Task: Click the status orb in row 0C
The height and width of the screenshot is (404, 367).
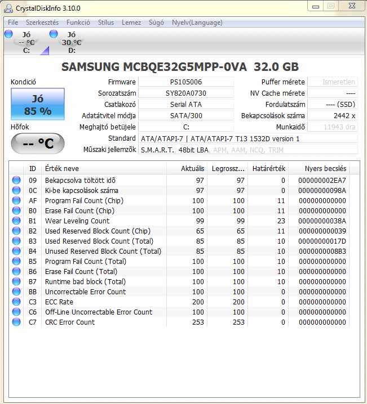Action: coord(16,190)
